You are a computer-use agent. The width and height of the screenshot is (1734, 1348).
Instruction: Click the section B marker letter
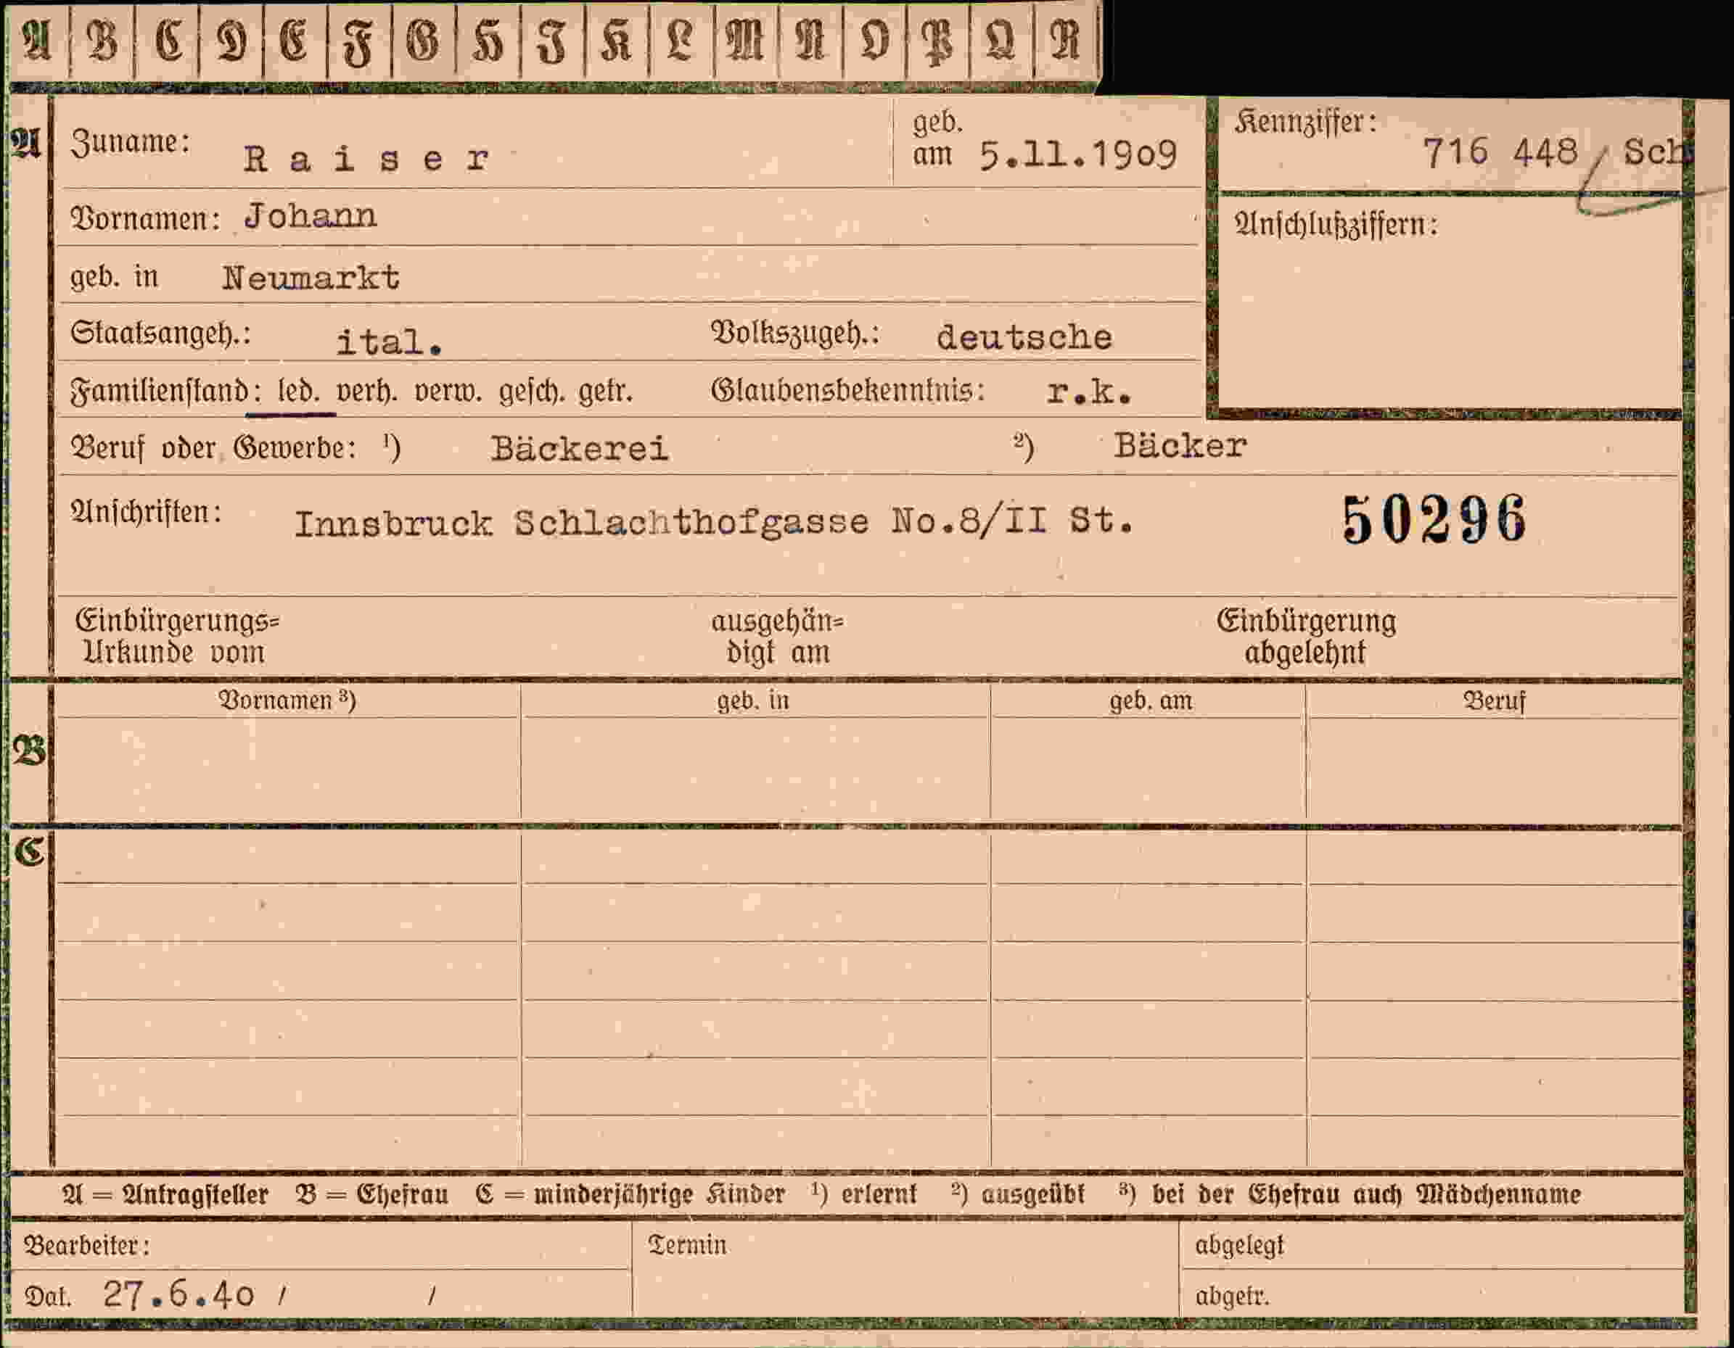tap(29, 751)
